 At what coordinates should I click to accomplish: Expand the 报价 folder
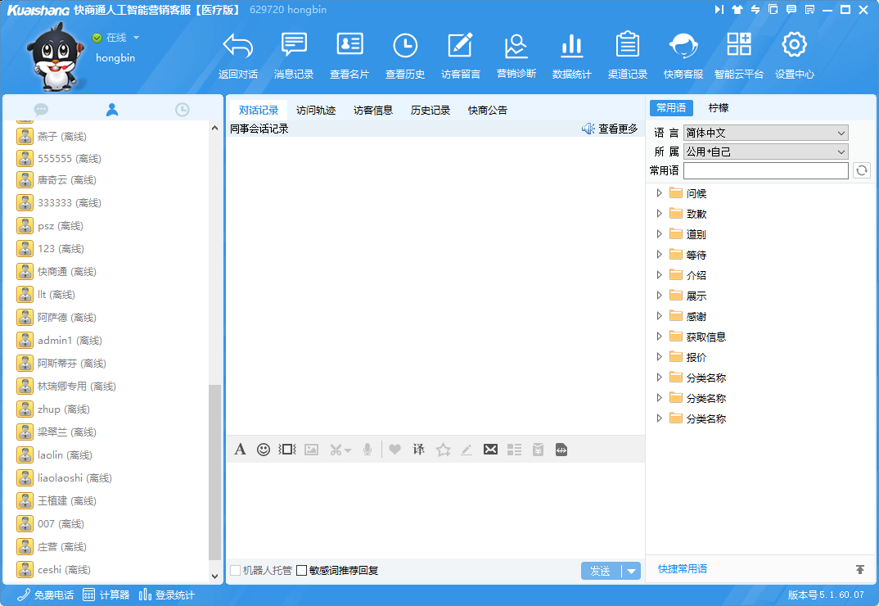pos(660,357)
